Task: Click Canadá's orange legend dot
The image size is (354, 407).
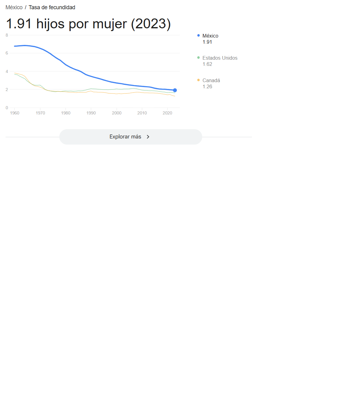Action: tap(199, 80)
